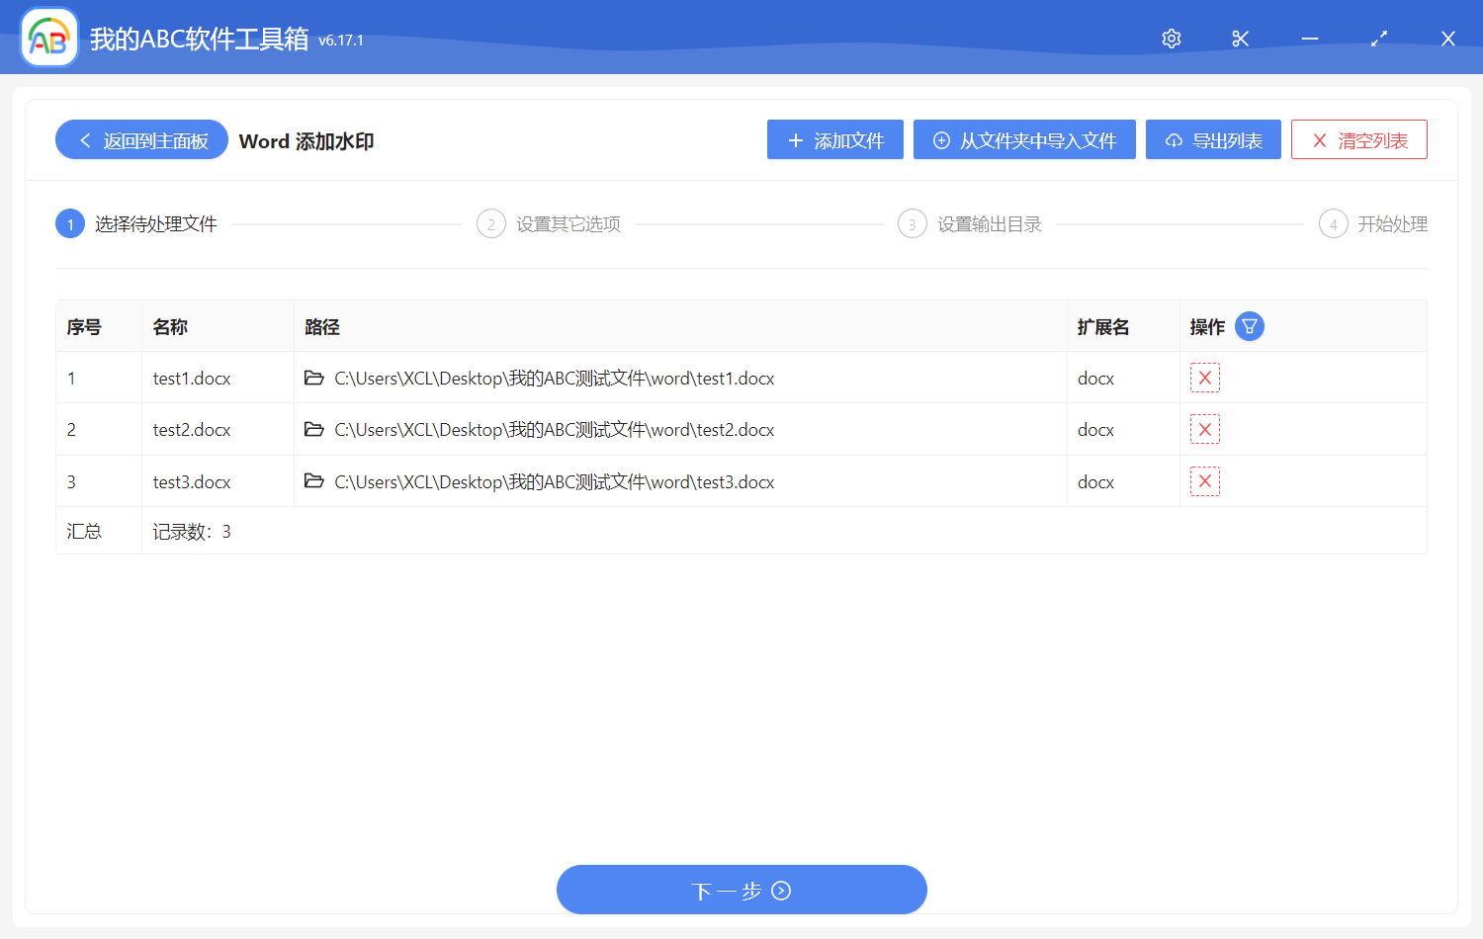Remove test1.docx using its red X icon

coord(1205,378)
